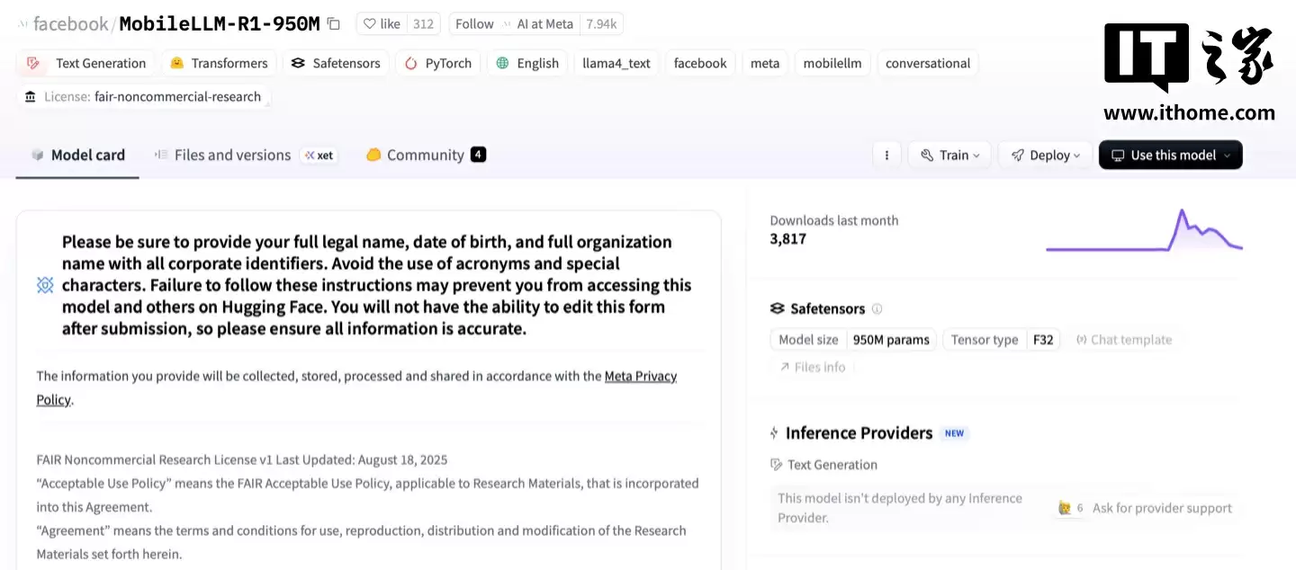Image resolution: width=1296 pixels, height=570 pixels.
Task: Click the English language tag
Action: tap(526, 64)
